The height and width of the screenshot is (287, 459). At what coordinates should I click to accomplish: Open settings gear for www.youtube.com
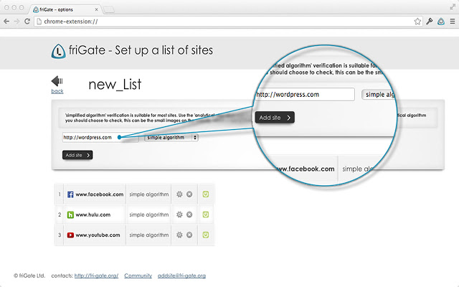click(x=179, y=235)
